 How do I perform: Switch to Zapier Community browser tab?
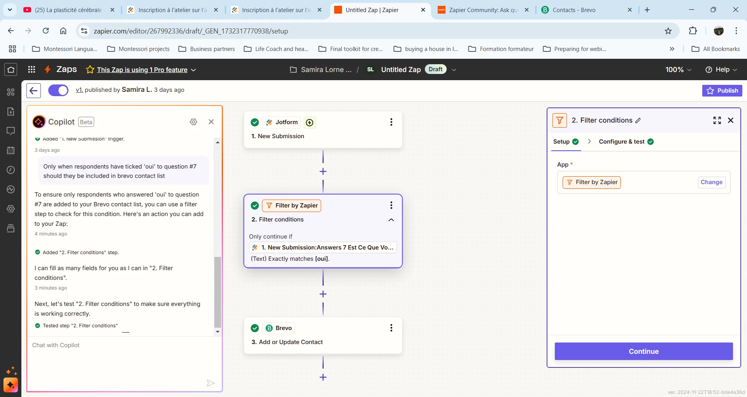coord(483,10)
